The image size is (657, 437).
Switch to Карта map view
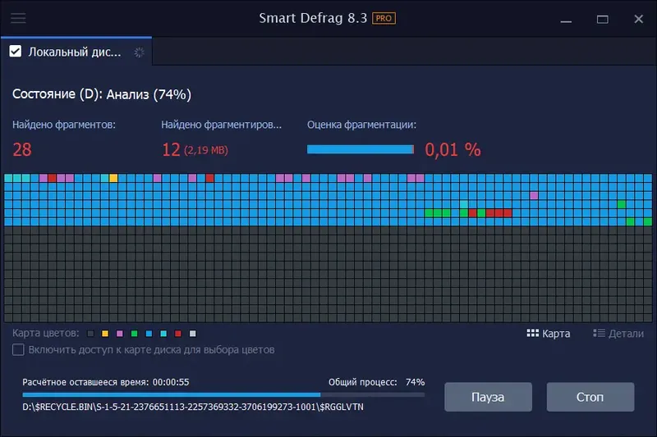pos(549,334)
